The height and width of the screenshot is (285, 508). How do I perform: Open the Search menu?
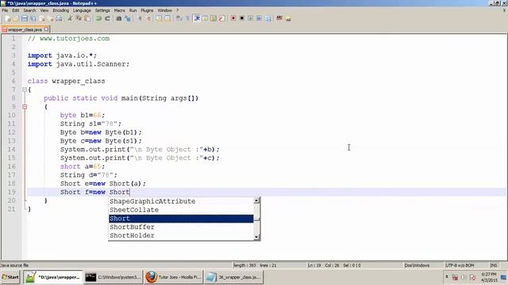(29, 10)
